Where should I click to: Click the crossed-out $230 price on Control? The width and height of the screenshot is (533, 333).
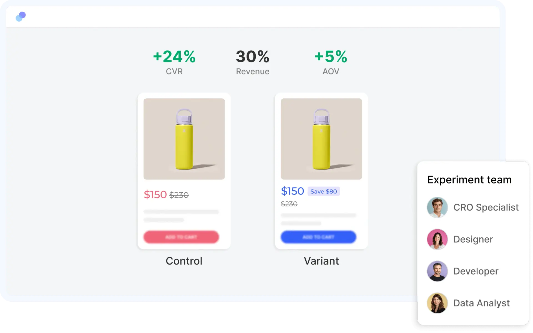(x=179, y=195)
